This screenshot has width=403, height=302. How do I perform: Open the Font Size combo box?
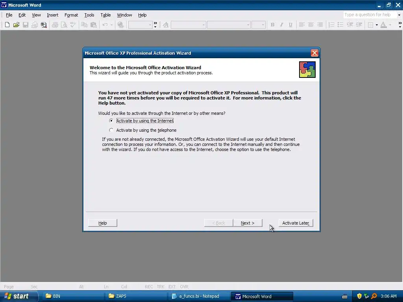point(258,25)
